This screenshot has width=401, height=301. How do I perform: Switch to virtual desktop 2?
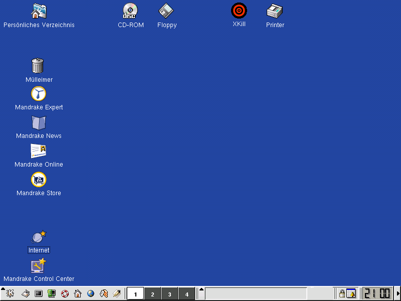(x=152, y=294)
